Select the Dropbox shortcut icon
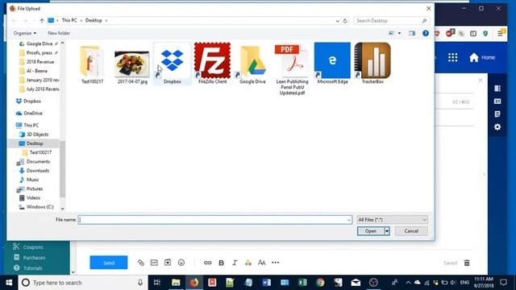Viewport: 516px width, 290px height. pos(173,61)
